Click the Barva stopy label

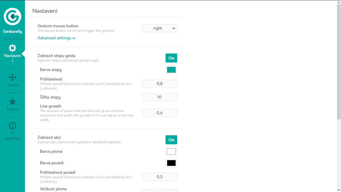[51, 70]
